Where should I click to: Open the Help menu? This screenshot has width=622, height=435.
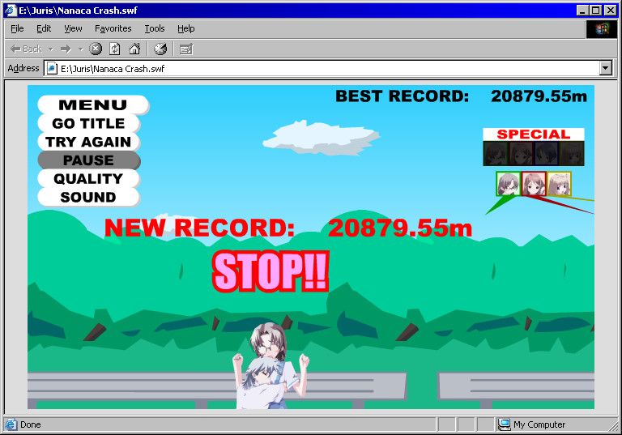click(x=185, y=28)
